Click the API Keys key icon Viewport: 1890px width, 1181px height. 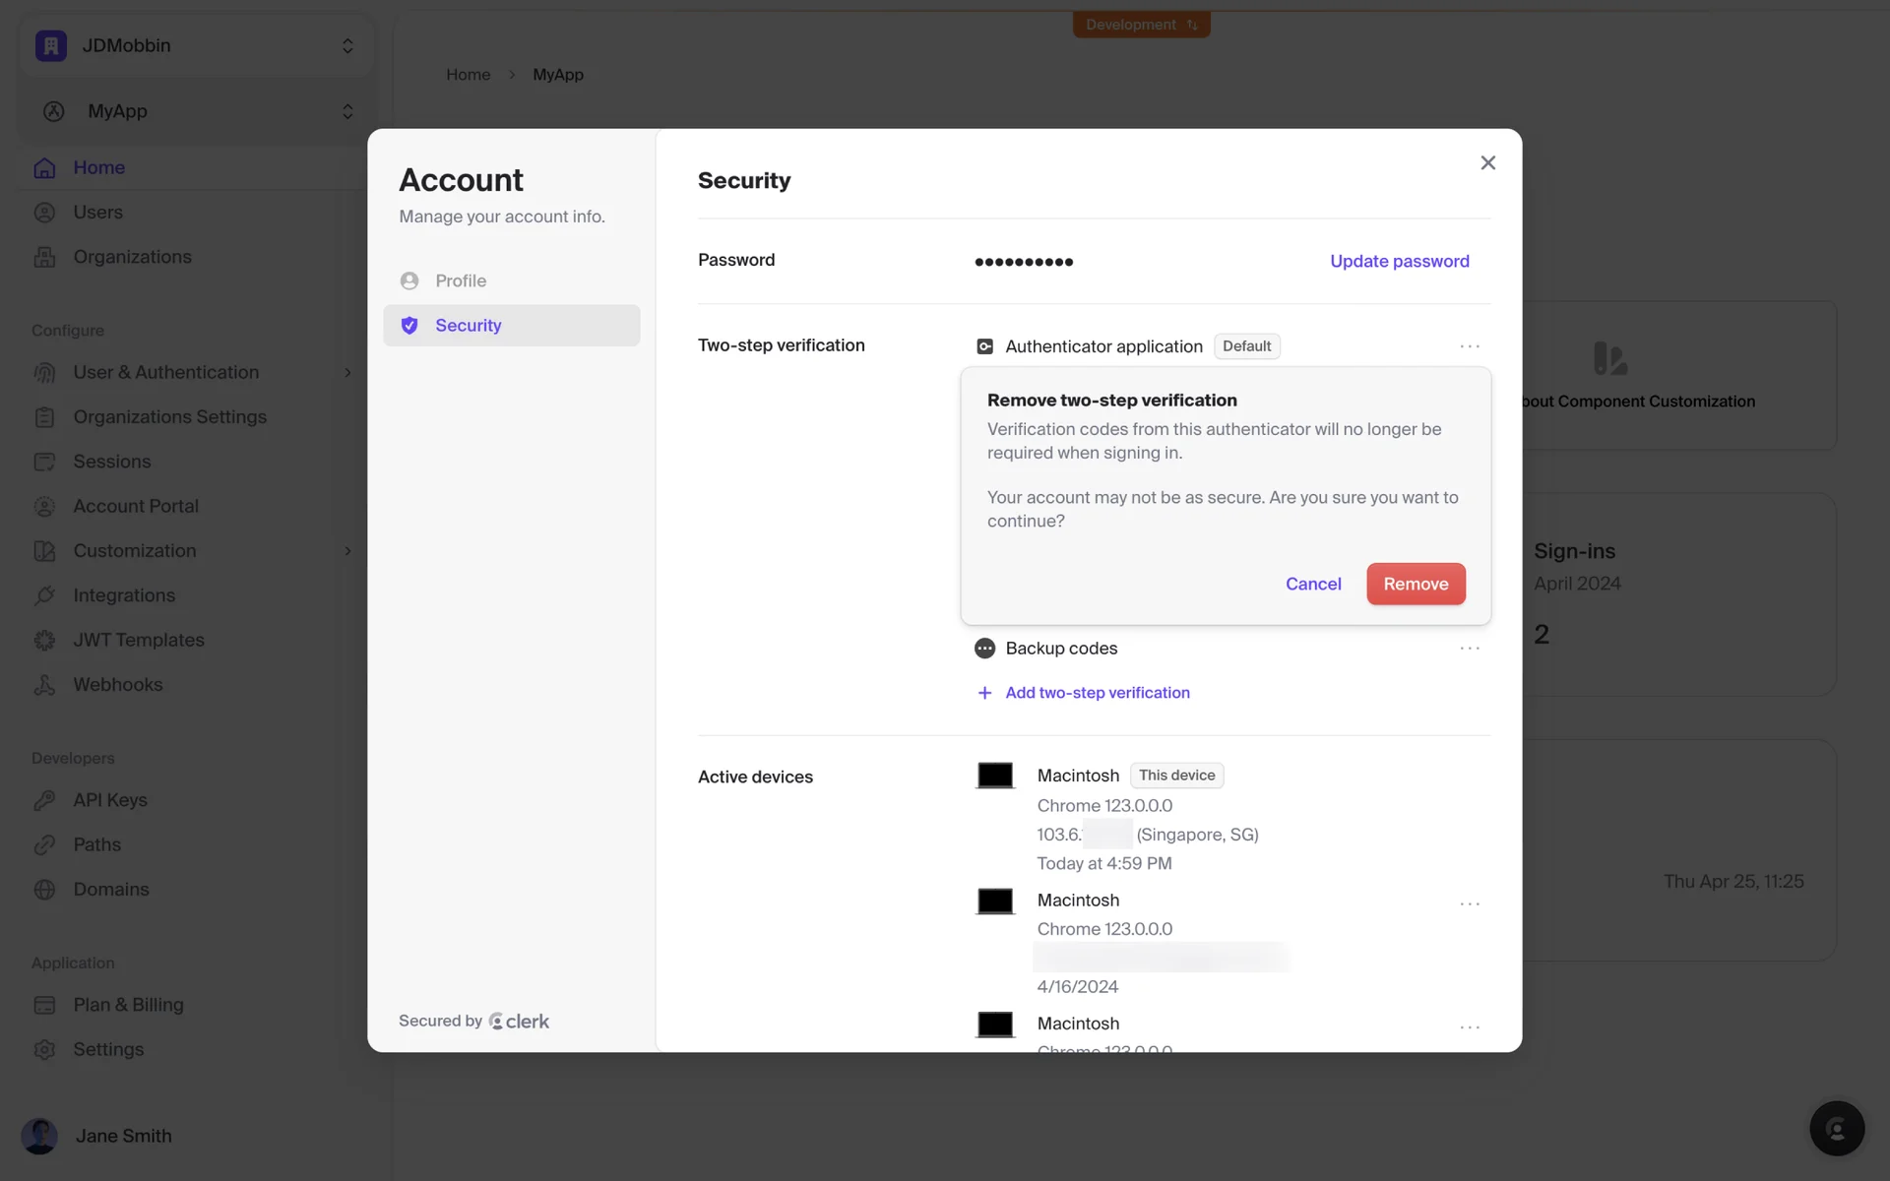tap(44, 800)
